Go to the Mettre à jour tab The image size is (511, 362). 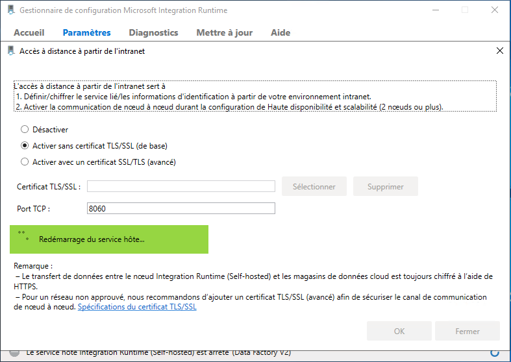225,32
